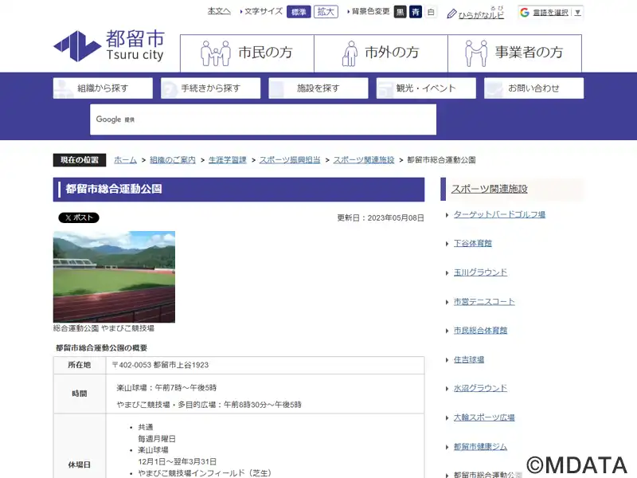Click the ひらがなルビ pencil icon link

click(x=475, y=13)
